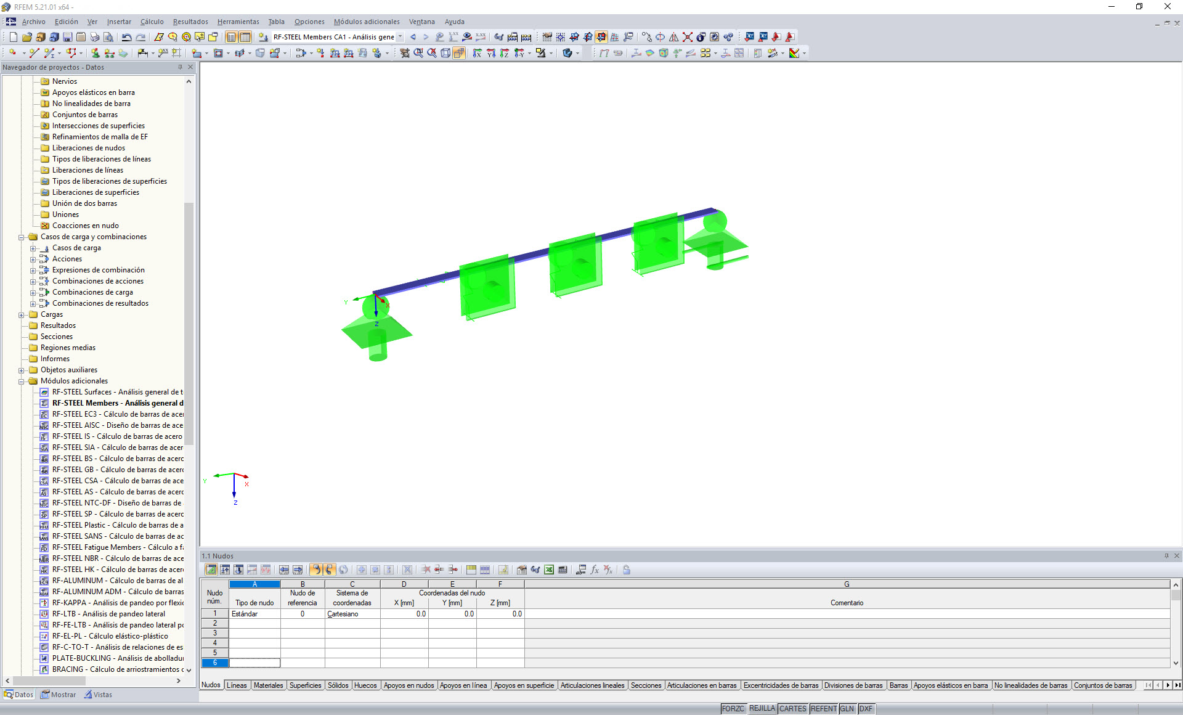Open the RF-STEEL Members load case dropdown

[x=400, y=37]
